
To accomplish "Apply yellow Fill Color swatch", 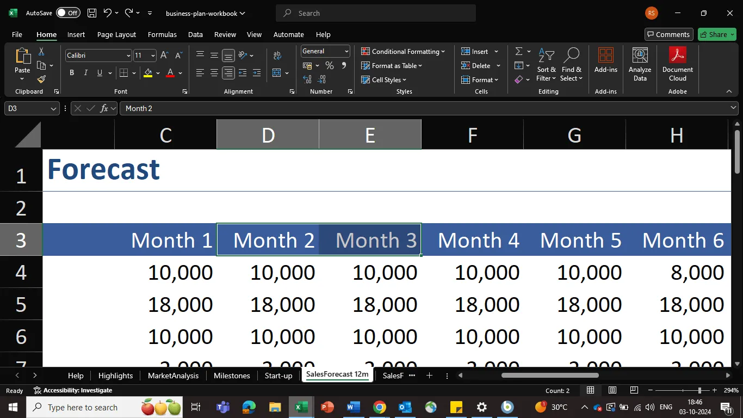I will pyautogui.click(x=148, y=73).
